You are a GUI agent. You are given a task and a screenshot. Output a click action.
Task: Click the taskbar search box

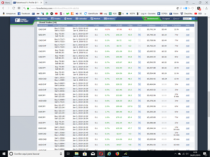coord(36,154)
